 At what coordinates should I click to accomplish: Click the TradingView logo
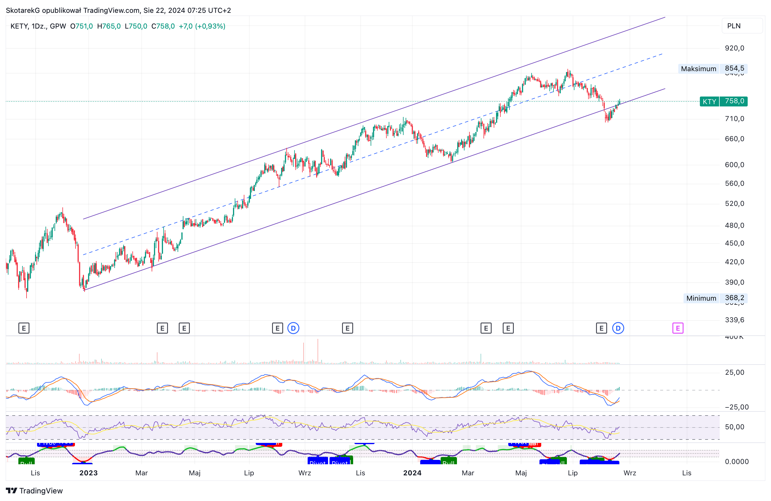(34, 491)
